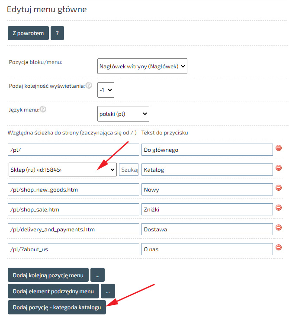Expand the menu language dropdown

[x=123, y=114]
